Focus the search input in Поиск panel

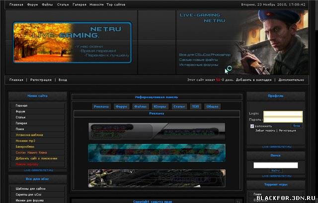pos(276,165)
